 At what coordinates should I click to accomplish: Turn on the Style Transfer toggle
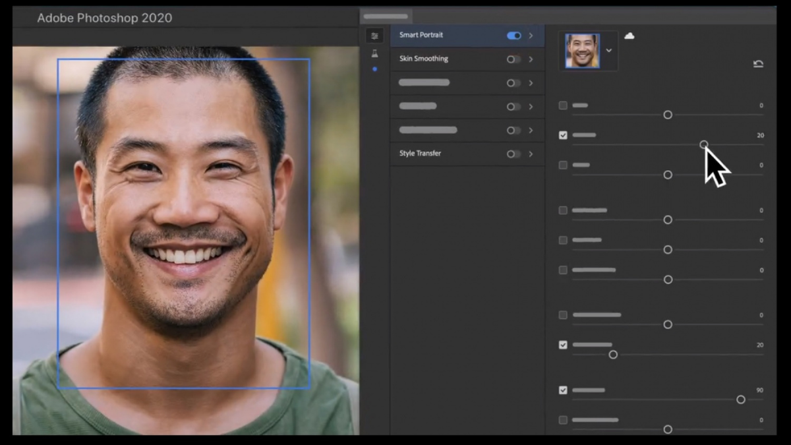(513, 154)
